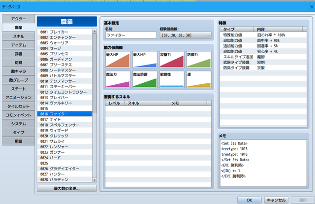
Task: Select the 武器タイプ装備 短剣 trait row
Action: (x=263, y=63)
